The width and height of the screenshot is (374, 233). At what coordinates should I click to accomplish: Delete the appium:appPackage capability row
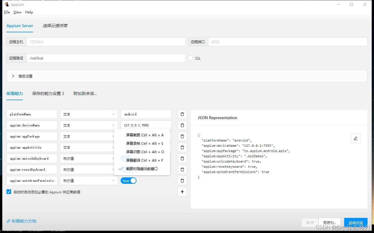pyautogui.click(x=182, y=136)
